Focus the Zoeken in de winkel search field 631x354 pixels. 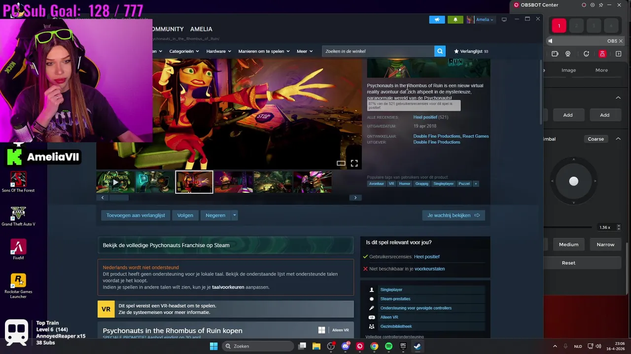(378, 51)
